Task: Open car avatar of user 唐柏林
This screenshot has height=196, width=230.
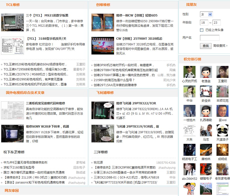Action: click(206, 150)
